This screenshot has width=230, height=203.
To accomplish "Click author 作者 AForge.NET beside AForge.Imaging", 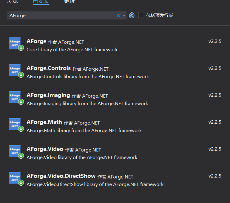I will pyautogui.click(x=90, y=96).
